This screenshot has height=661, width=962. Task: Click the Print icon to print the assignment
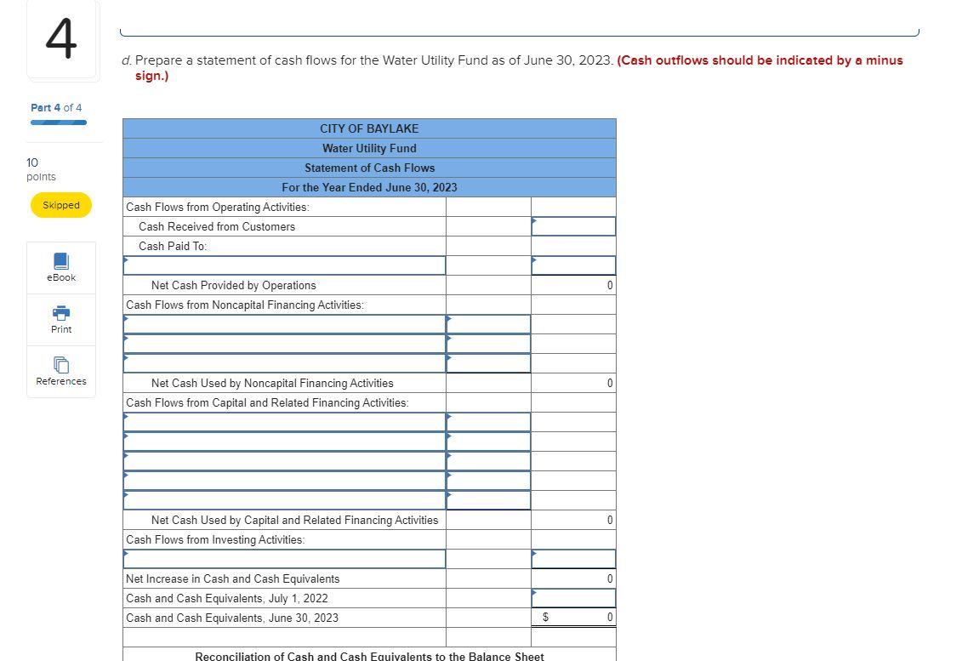pos(60,319)
